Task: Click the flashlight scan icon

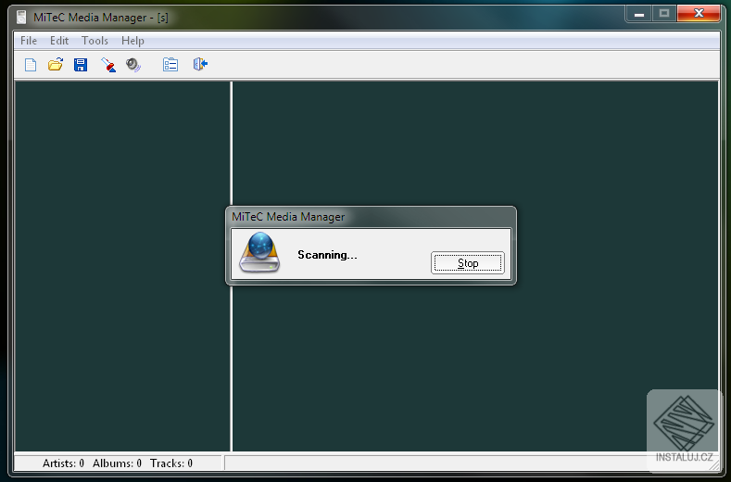Action: 108,64
